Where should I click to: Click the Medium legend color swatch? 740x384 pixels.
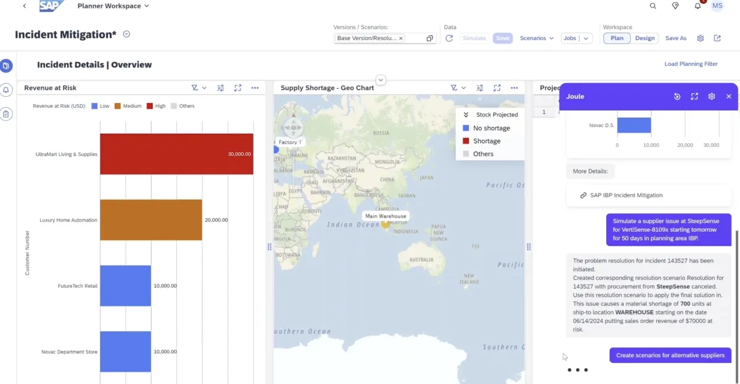point(117,106)
